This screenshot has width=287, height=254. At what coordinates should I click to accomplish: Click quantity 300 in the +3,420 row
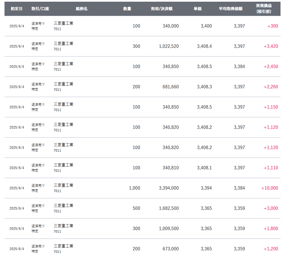(136, 46)
